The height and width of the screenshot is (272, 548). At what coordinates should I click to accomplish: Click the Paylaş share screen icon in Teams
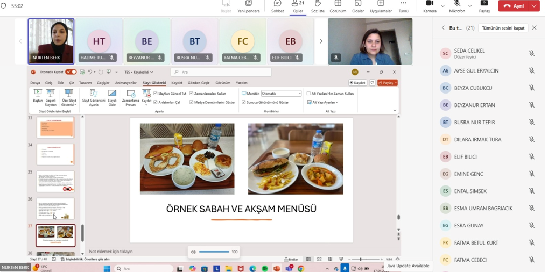click(x=484, y=4)
